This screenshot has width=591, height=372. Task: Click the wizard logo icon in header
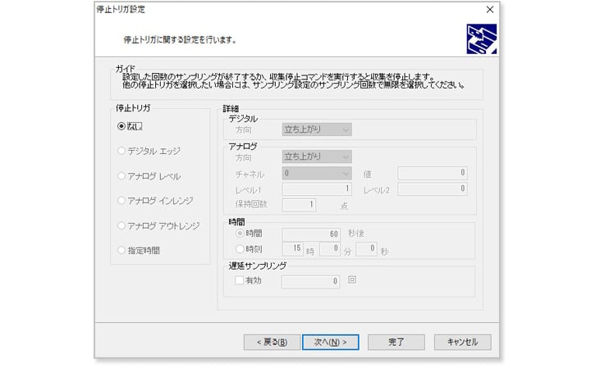tap(481, 39)
